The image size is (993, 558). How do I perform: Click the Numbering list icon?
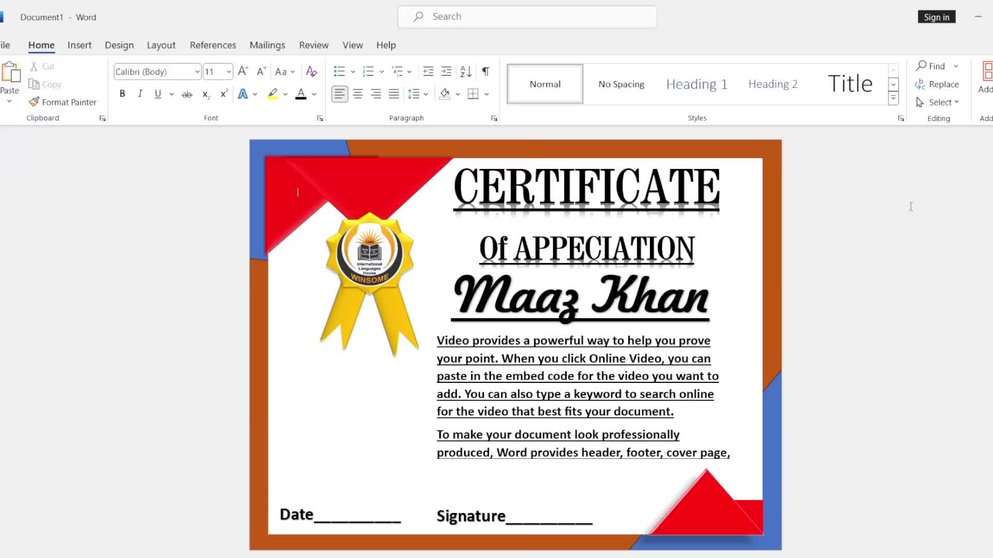tap(368, 71)
